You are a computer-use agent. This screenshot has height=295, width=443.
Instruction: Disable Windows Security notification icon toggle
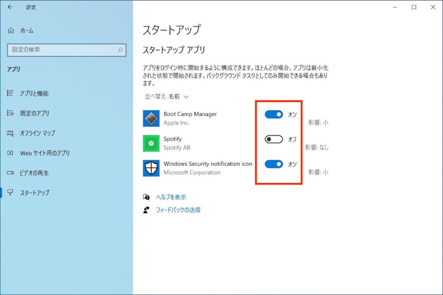pyautogui.click(x=274, y=164)
